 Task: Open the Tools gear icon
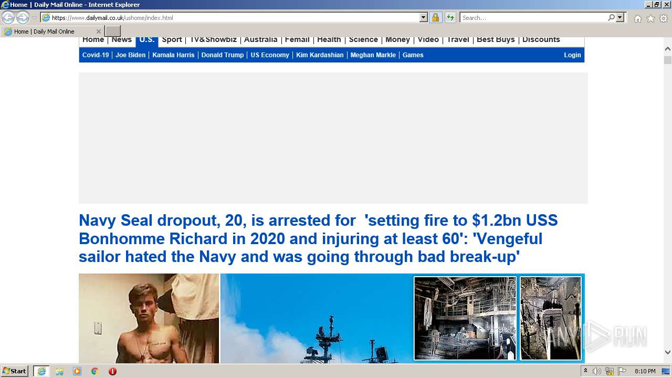tap(664, 18)
